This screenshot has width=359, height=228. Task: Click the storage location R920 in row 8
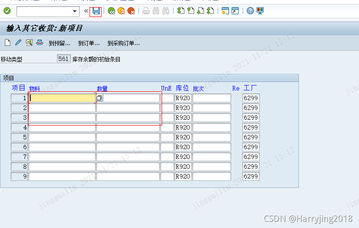(x=183, y=167)
